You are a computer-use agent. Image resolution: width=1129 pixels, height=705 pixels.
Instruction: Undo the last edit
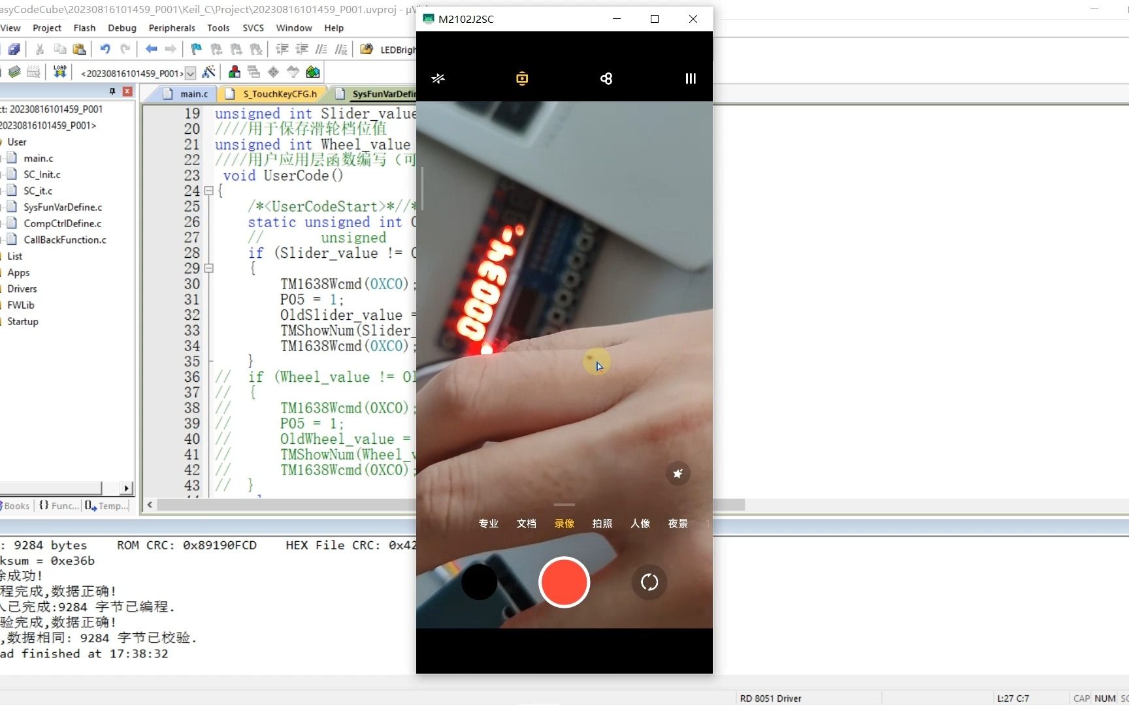(x=105, y=49)
